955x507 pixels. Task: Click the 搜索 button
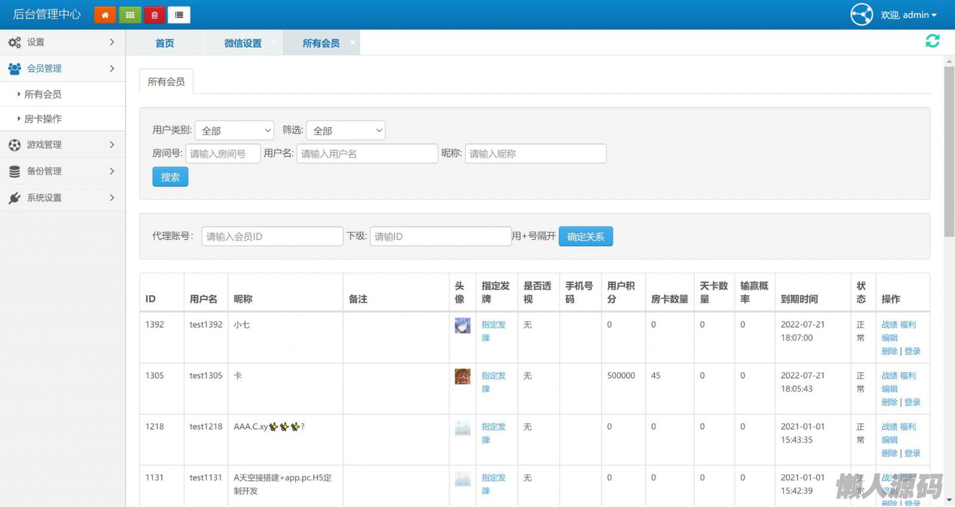coord(170,177)
